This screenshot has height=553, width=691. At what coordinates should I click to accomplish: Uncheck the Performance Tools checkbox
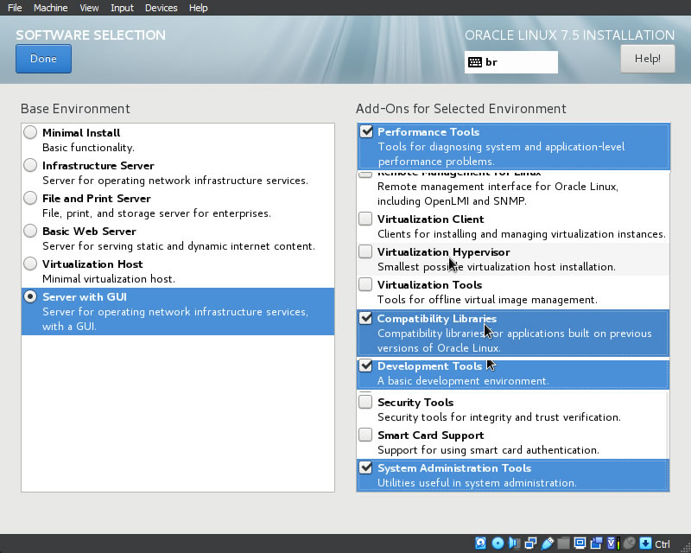click(x=365, y=131)
